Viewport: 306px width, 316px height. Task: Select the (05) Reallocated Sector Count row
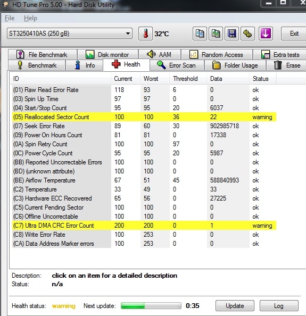point(144,117)
